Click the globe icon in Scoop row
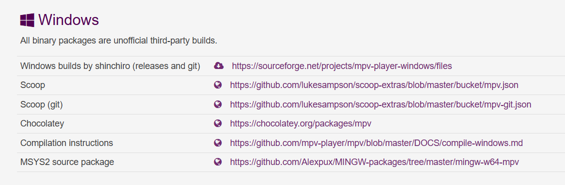This screenshot has height=185, width=565. pyautogui.click(x=218, y=85)
